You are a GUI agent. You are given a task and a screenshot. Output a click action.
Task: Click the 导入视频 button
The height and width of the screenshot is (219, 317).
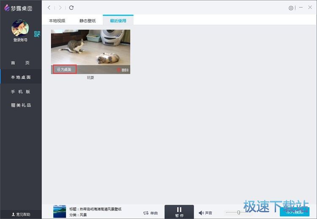point(295,212)
